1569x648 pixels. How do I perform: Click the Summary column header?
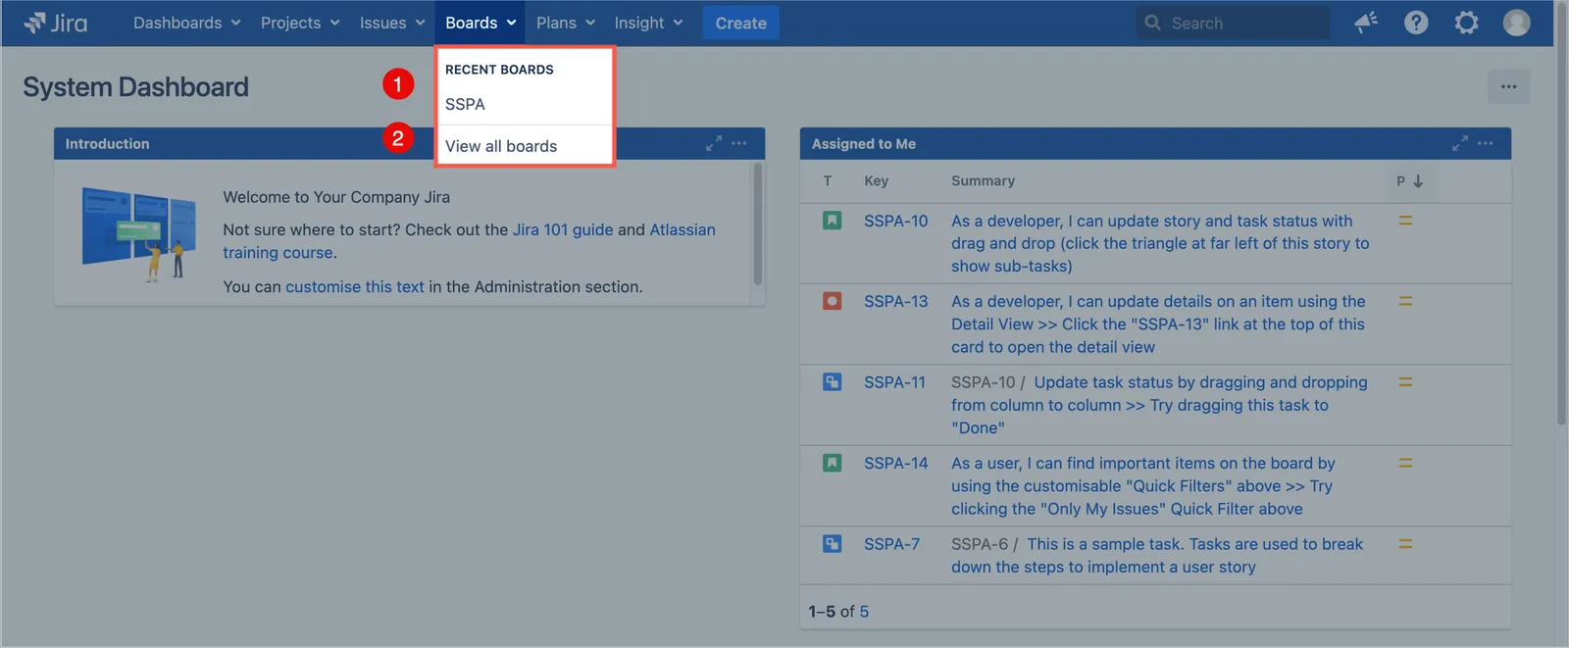click(983, 181)
